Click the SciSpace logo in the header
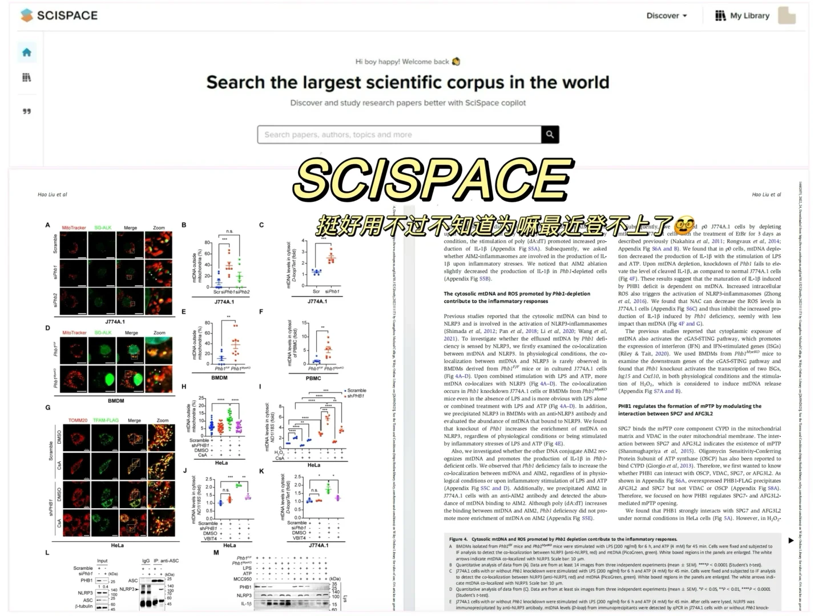Image resolution: width=822 pixels, height=616 pixels. coord(59,15)
